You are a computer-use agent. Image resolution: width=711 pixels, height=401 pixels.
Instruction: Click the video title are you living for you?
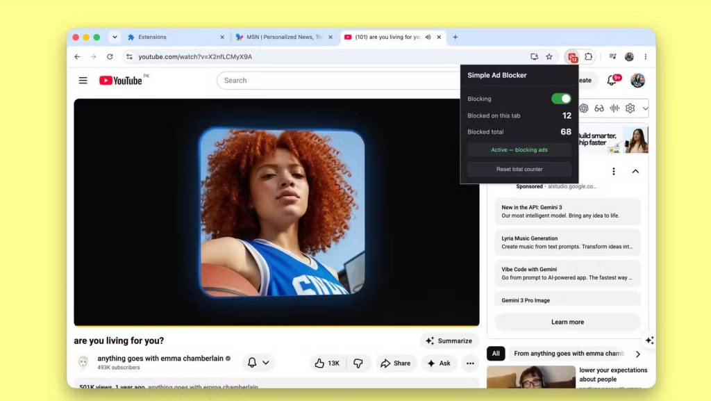pos(119,341)
